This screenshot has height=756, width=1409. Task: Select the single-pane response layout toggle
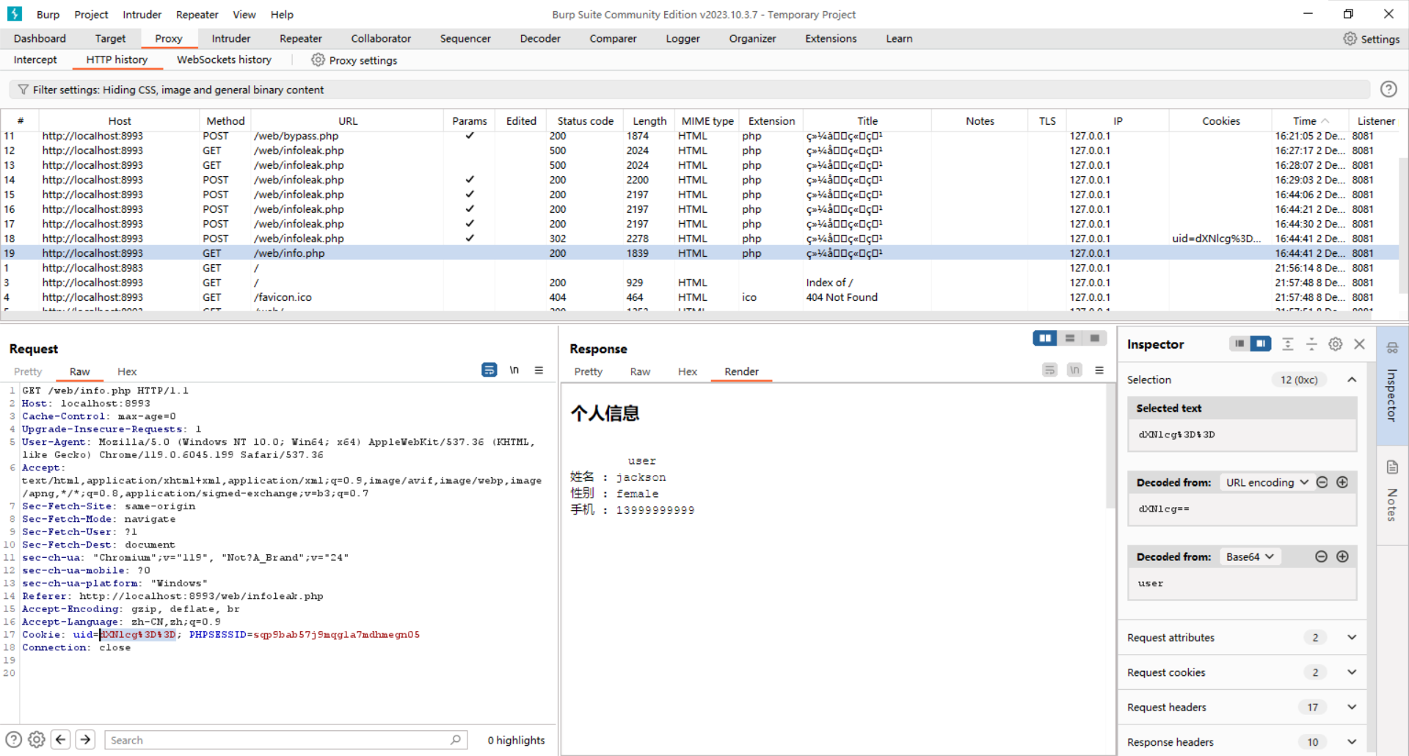pyautogui.click(x=1094, y=338)
